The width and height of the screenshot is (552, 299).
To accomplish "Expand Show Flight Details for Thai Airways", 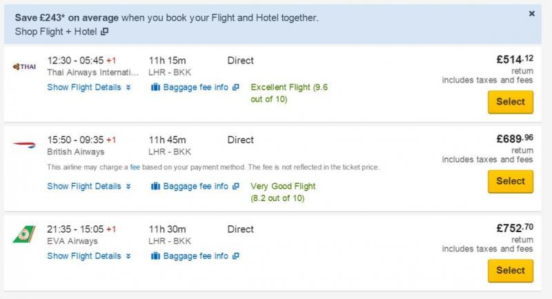I will pyautogui.click(x=88, y=87).
